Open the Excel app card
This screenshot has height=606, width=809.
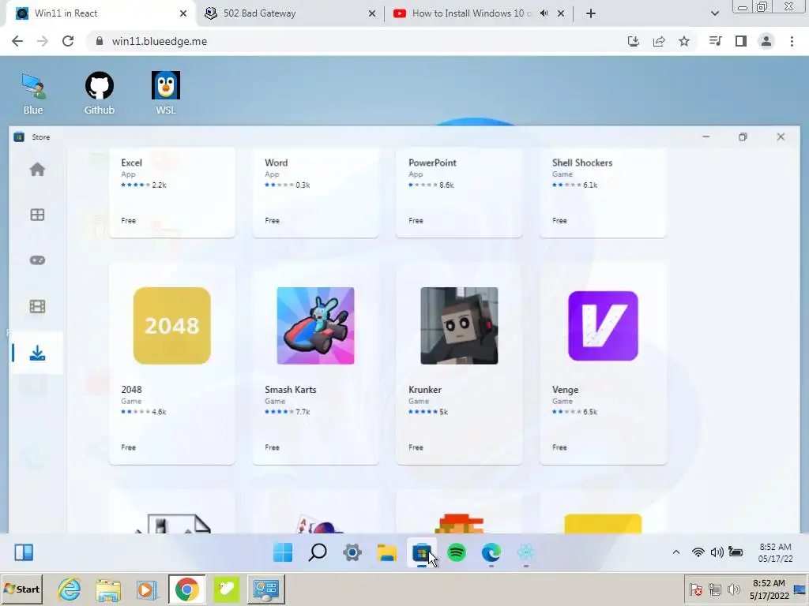coord(171,193)
